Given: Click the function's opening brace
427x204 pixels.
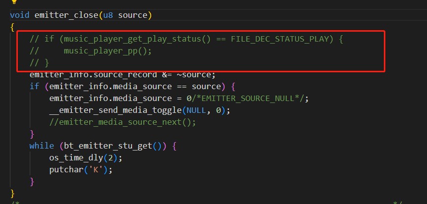Looking at the screenshot, I should click(12, 27).
